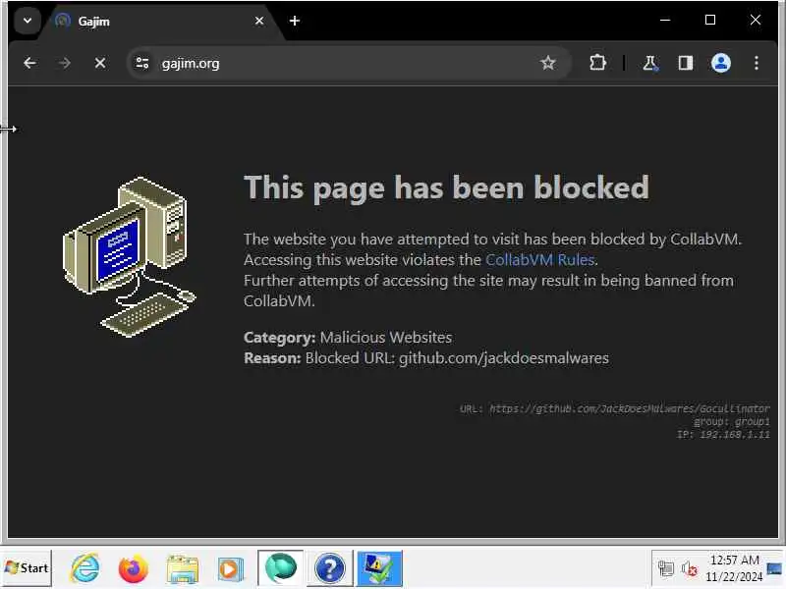
Task: Open the clock showing 12:57 AM
Action: click(x=734, y=568)
